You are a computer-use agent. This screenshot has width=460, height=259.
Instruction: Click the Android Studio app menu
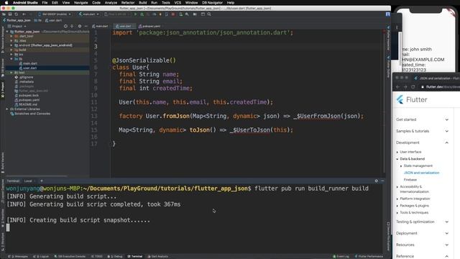coord(25,3)
